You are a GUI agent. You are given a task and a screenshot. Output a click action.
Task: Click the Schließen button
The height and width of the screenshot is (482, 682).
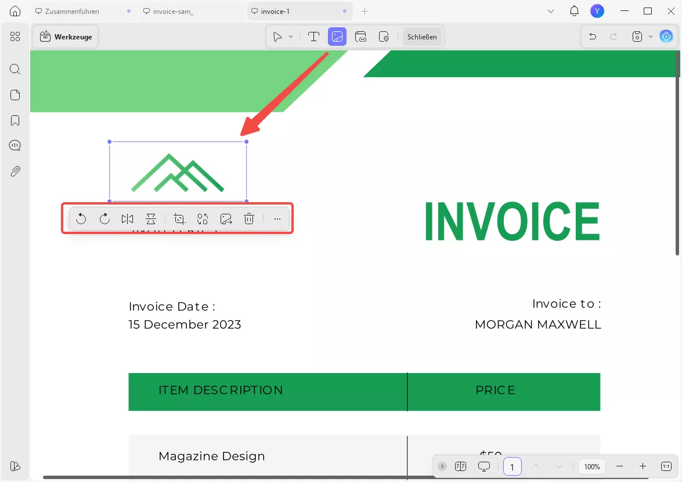click(x=422, y=37)
